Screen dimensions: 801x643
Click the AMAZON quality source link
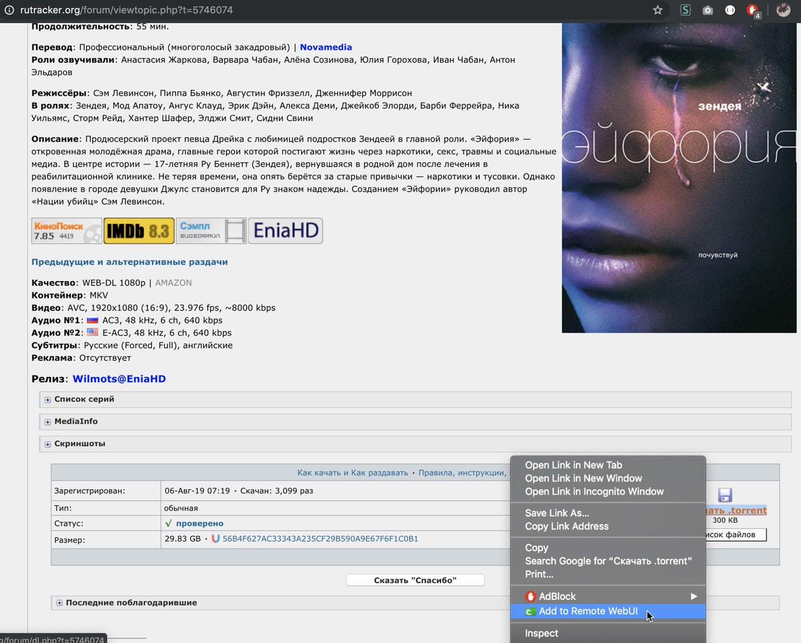pyautogui.click(x=173, y=283)
